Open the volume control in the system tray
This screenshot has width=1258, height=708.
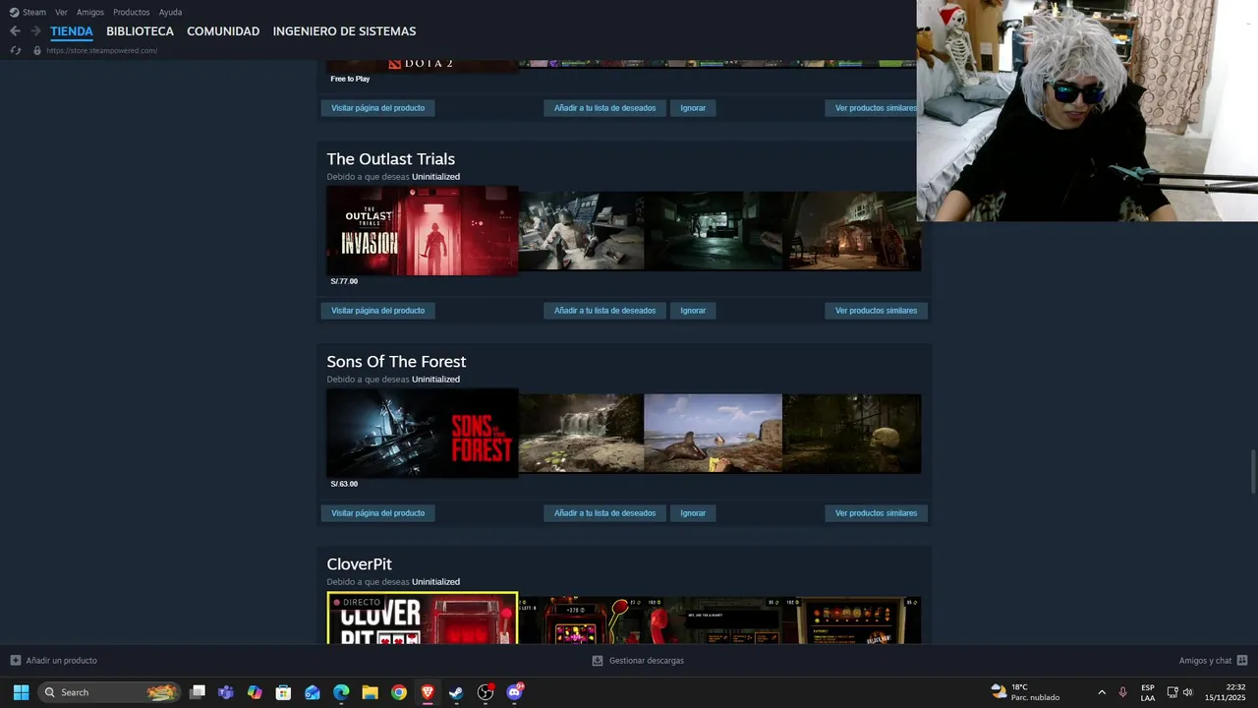(1187, 692)
